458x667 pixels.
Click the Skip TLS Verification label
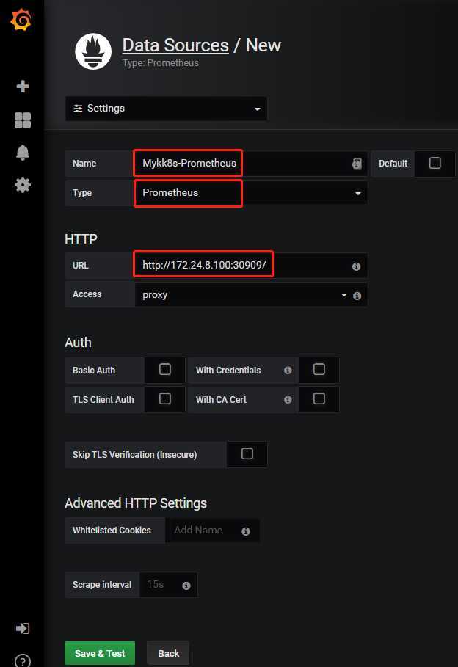click(x=134, y=455)
